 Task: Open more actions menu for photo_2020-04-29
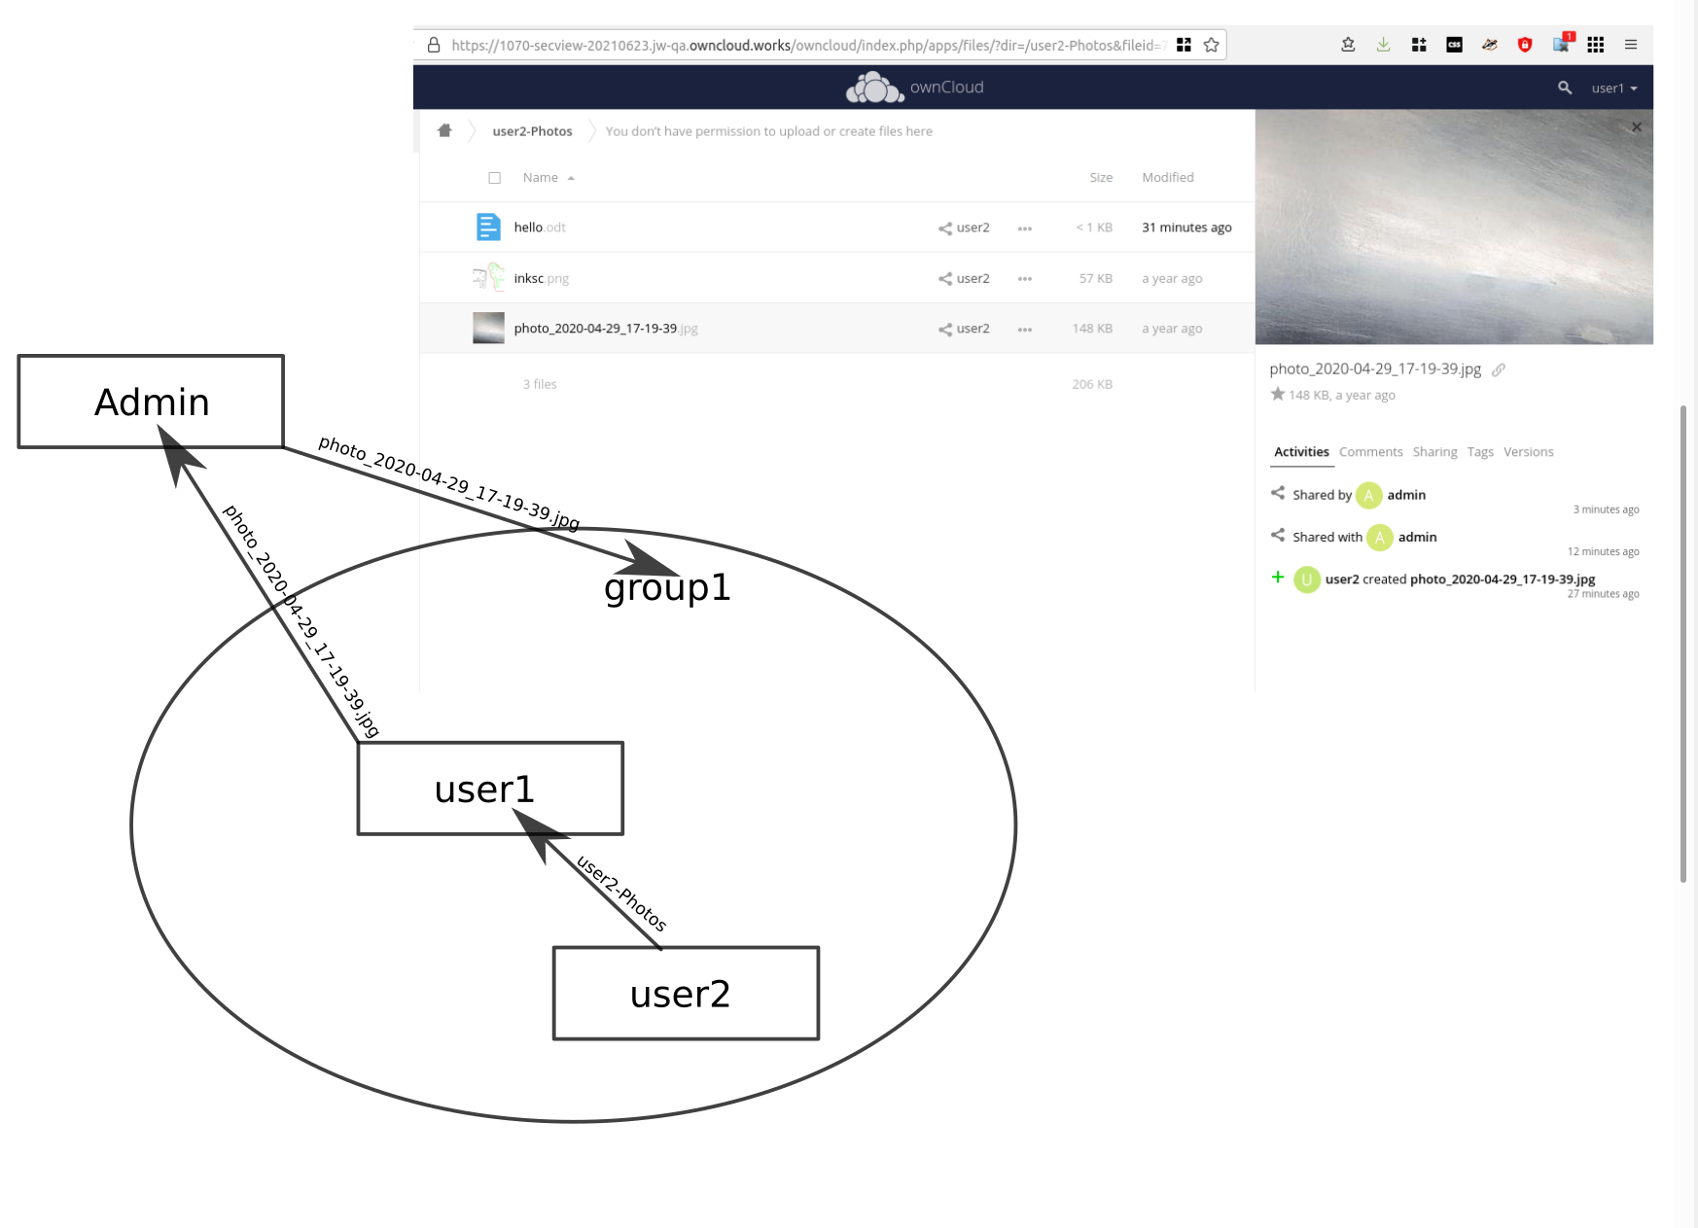[1025, 328]
